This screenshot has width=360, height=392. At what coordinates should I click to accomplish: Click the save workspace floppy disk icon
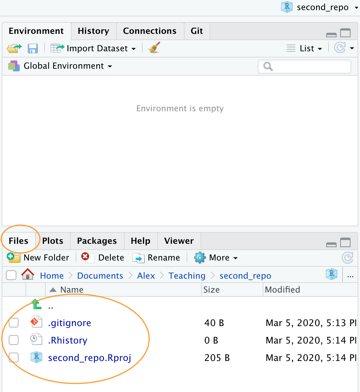32,48
